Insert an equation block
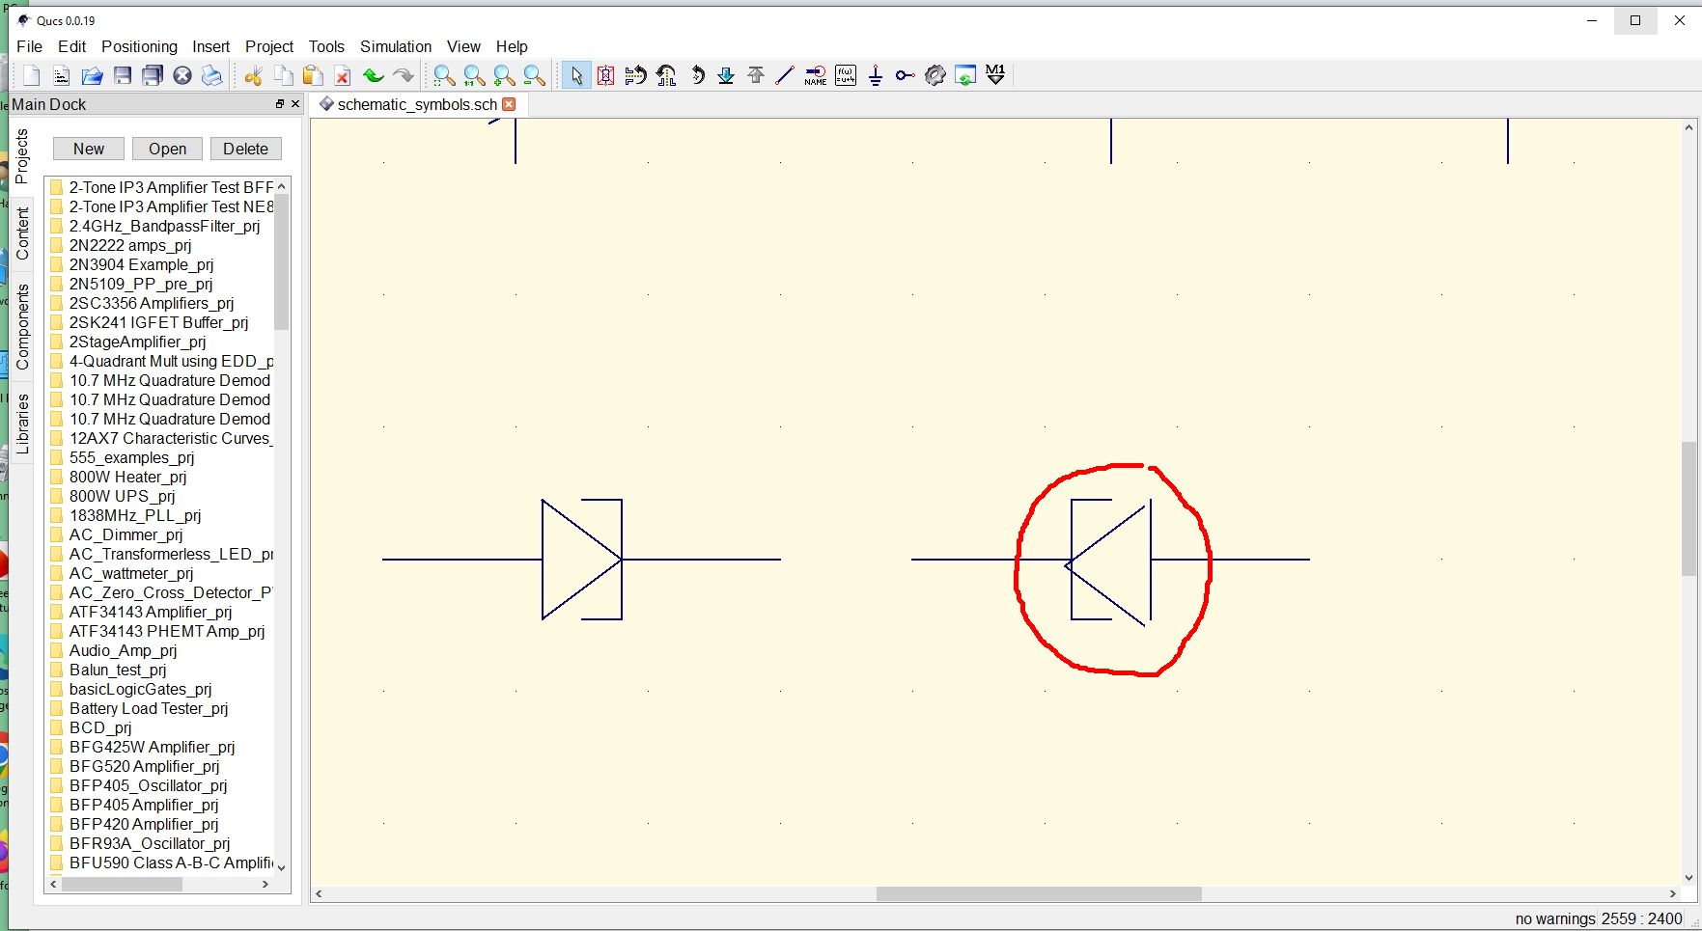 [845, 75]
